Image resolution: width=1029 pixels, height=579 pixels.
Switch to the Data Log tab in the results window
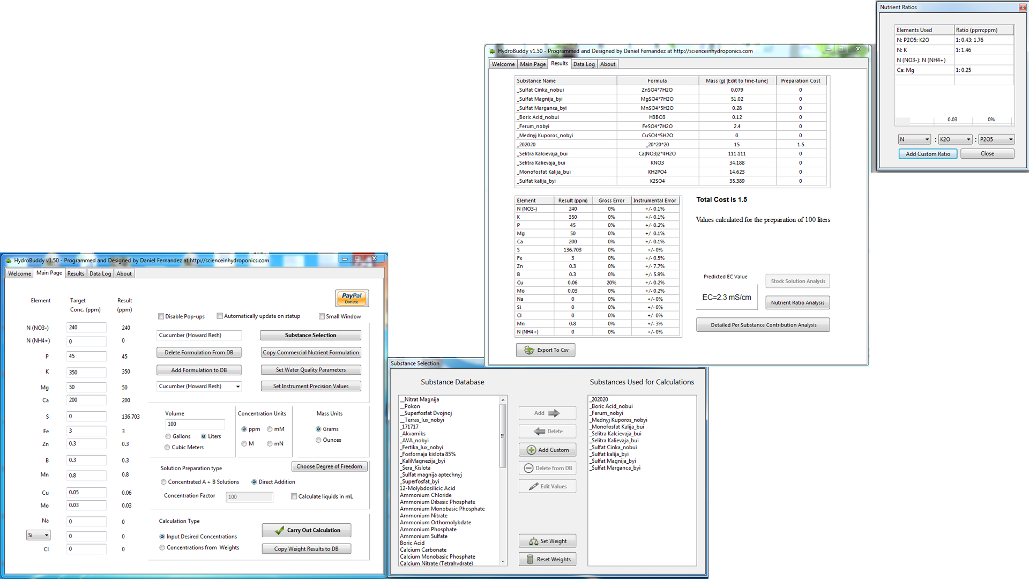(x=584, y=64)
